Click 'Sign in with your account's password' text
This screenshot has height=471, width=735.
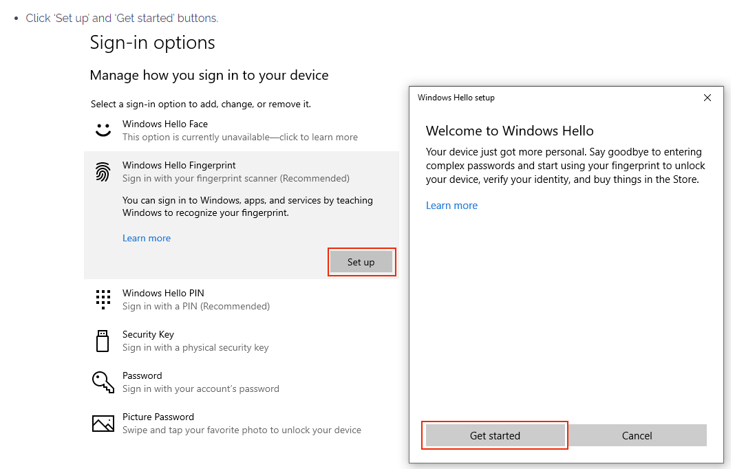tap(201, 388)
